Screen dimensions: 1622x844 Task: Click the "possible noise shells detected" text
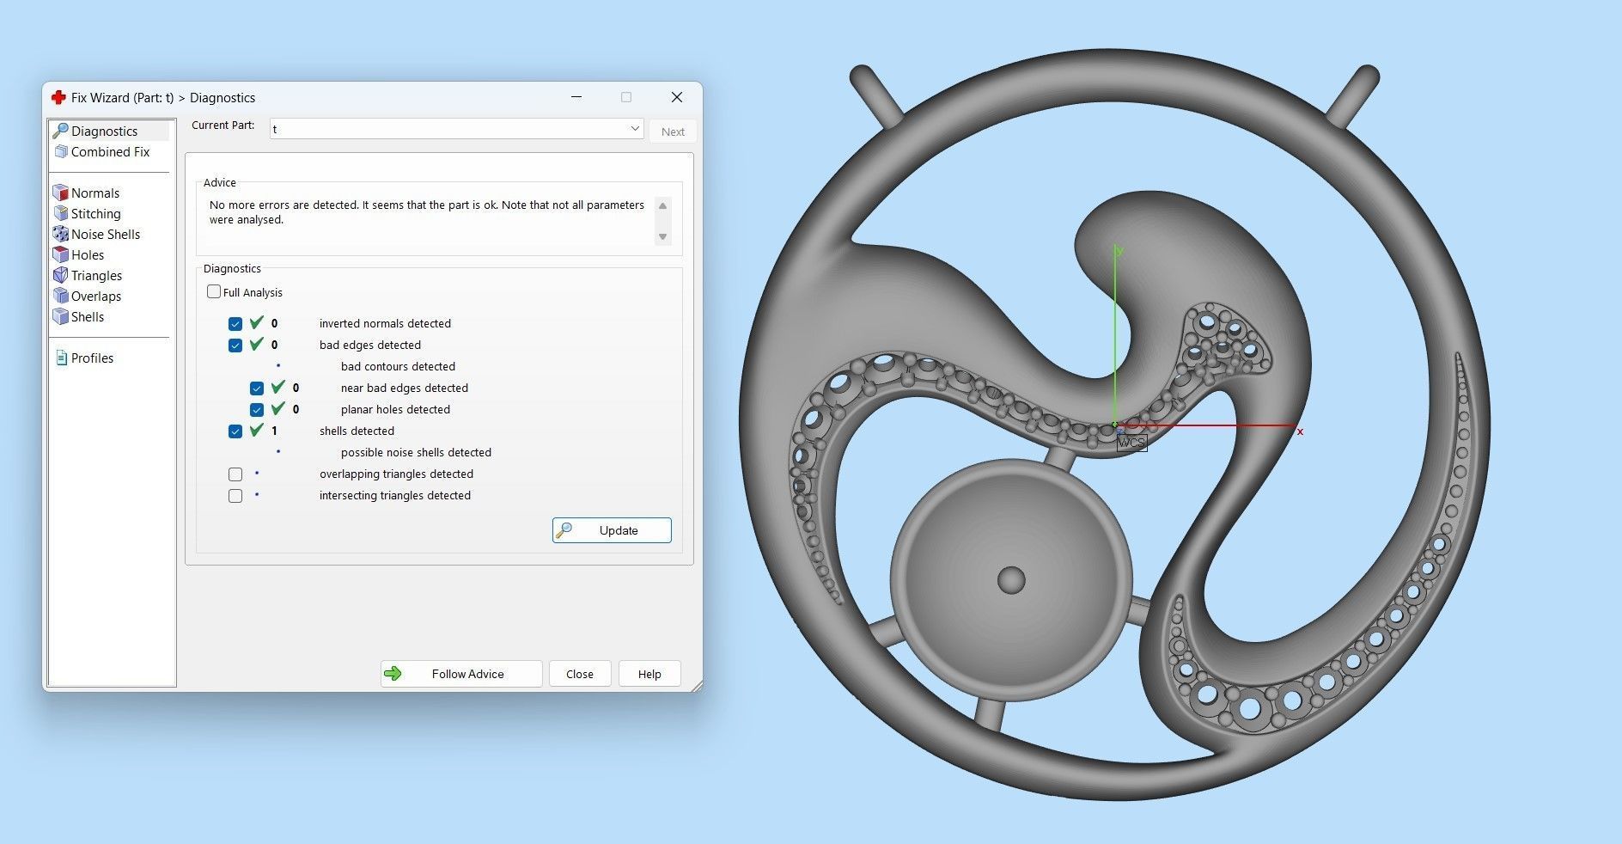click(416, 453)
